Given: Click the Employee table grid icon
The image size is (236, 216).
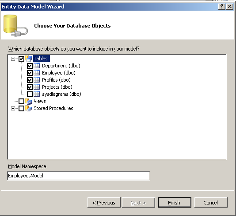Looking at the screenshot, I should tap(37, 73).
